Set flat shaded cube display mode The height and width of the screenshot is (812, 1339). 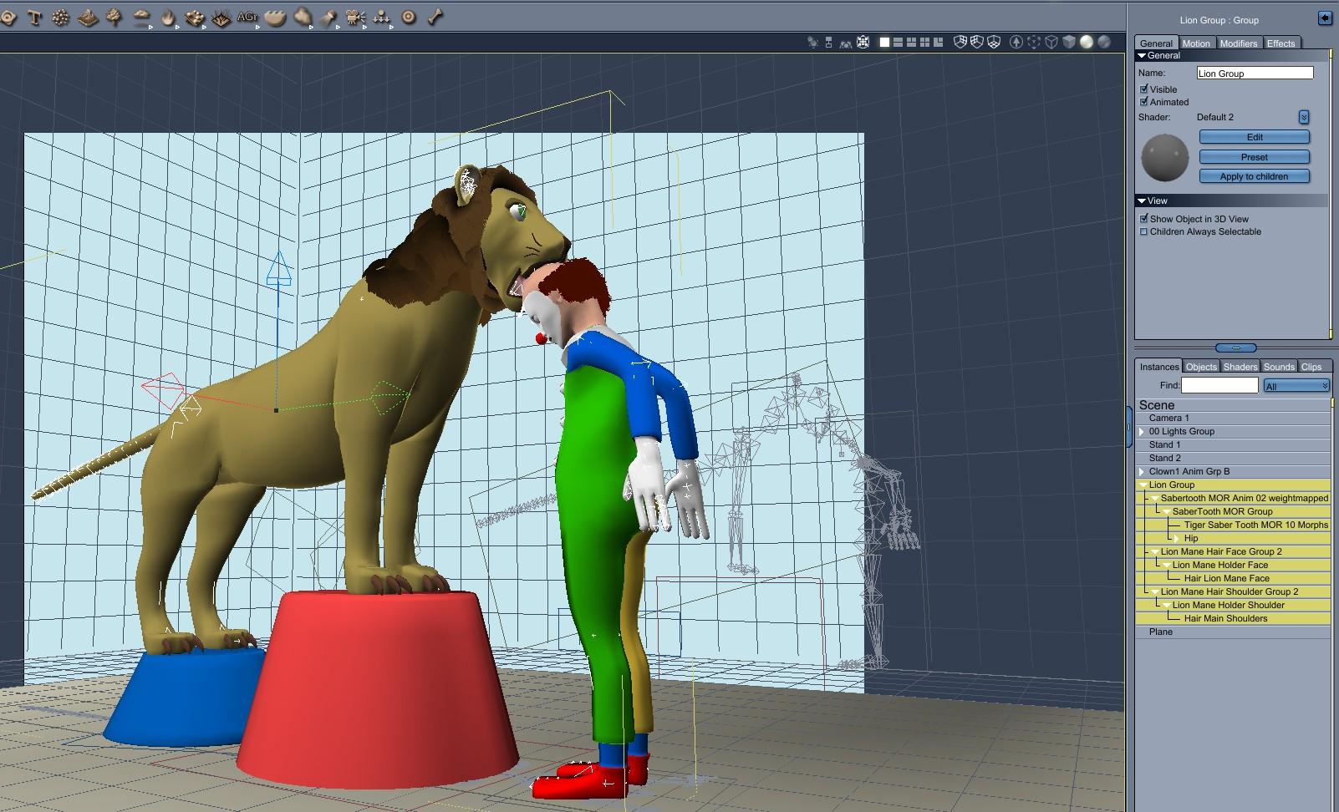tap(1069, 42)
